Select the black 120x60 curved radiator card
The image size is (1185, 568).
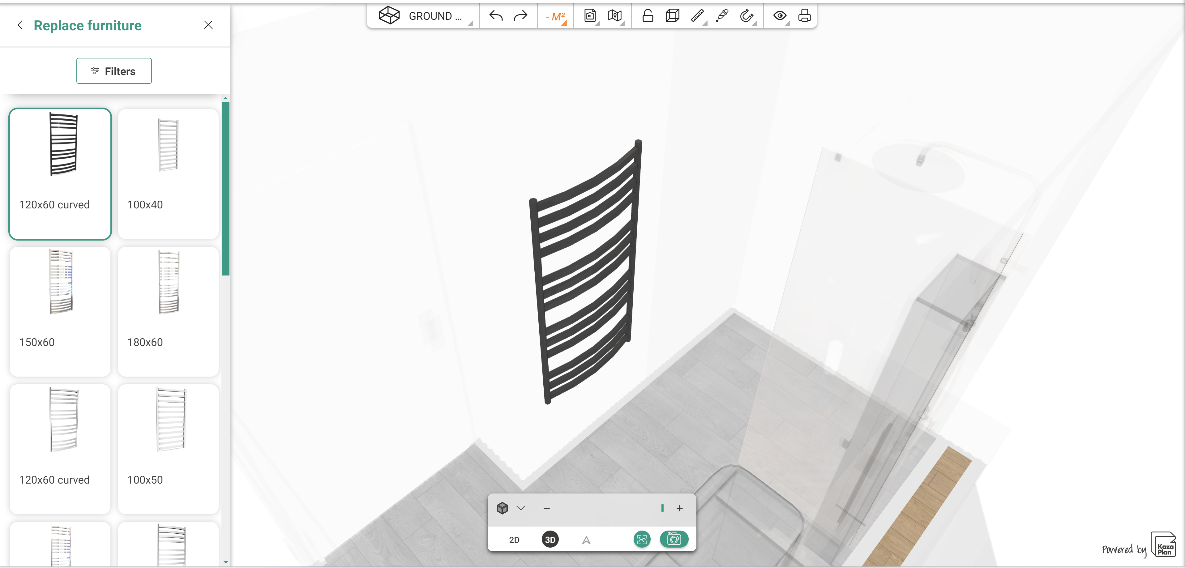tap(60, 174)
